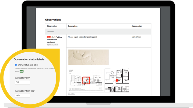
Task: Click the Observations heading
Action: pyautogui.click(x=53, y=20)
